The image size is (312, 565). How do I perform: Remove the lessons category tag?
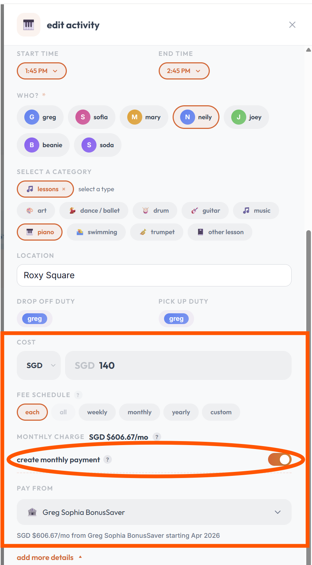point(64,189)
